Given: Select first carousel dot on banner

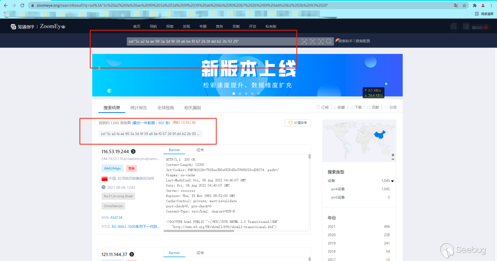Looking at the screenshot, I should [234, 93].
